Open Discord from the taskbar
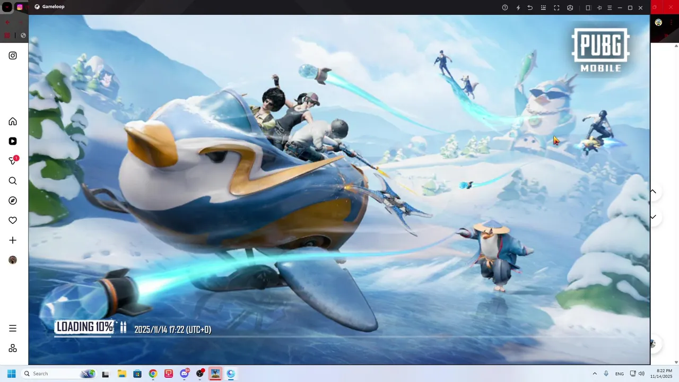The image size is (679, 382). (x=185, y=374)
